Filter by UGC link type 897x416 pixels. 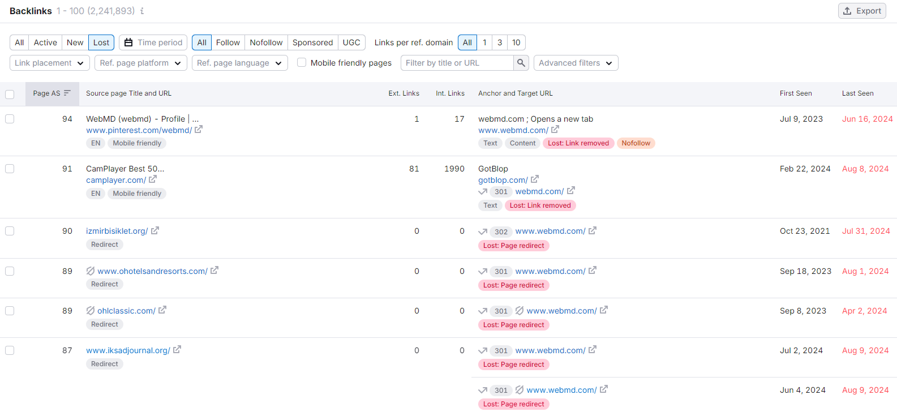coord(351,42)
